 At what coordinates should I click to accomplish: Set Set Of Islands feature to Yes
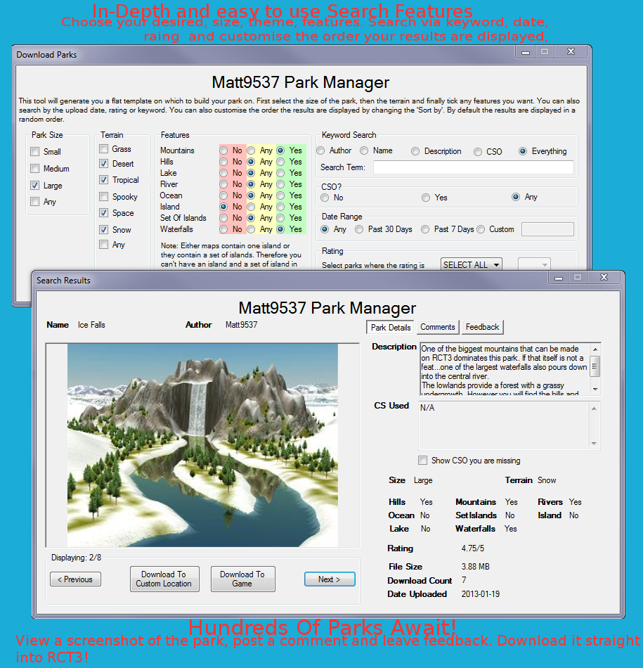pyautogui.click(x=280, y=218)
